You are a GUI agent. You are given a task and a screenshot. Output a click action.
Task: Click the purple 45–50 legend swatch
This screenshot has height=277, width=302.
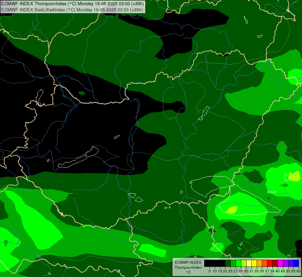point(286,263)
